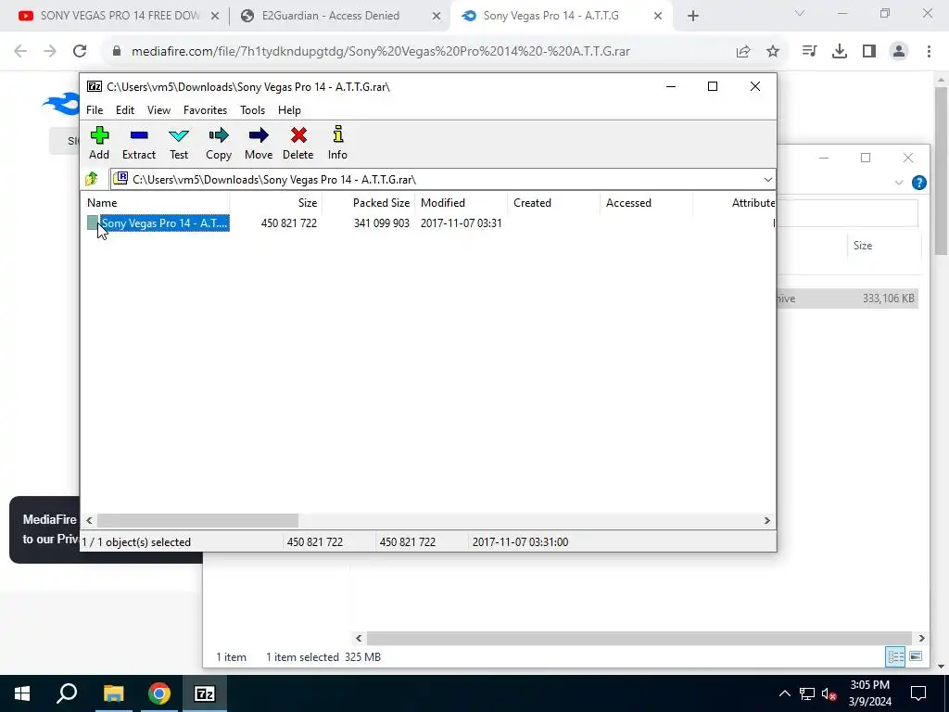Expand the archive path dropdown arrow
The height and width of the screenshot is (712, 949).
[x=767, y=179]
